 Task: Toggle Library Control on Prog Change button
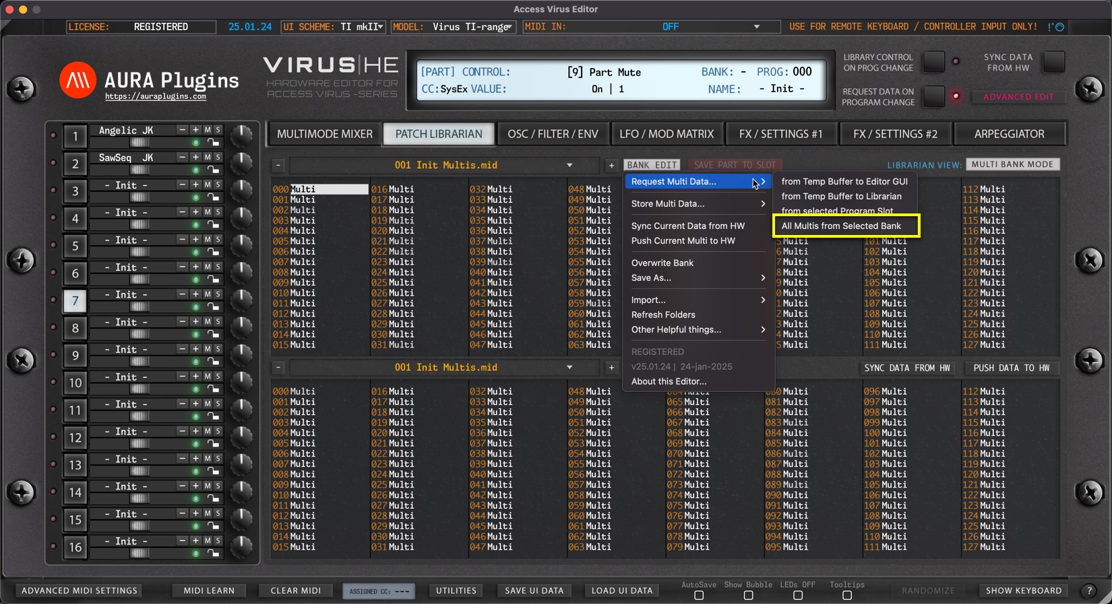(933, 62)
